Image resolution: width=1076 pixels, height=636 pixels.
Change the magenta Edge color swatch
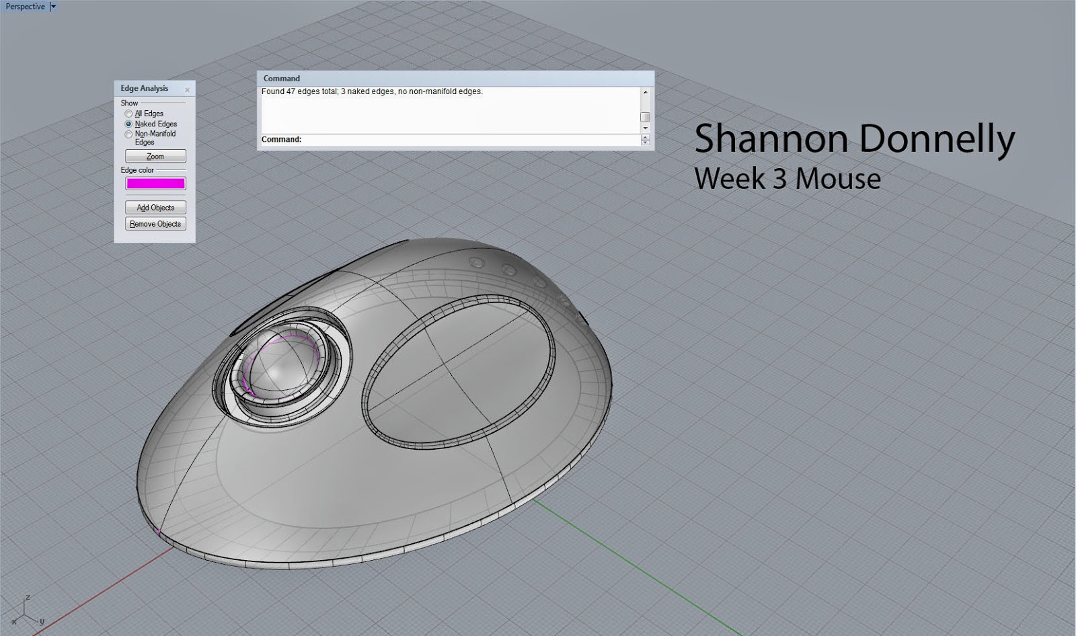[155, 183]
